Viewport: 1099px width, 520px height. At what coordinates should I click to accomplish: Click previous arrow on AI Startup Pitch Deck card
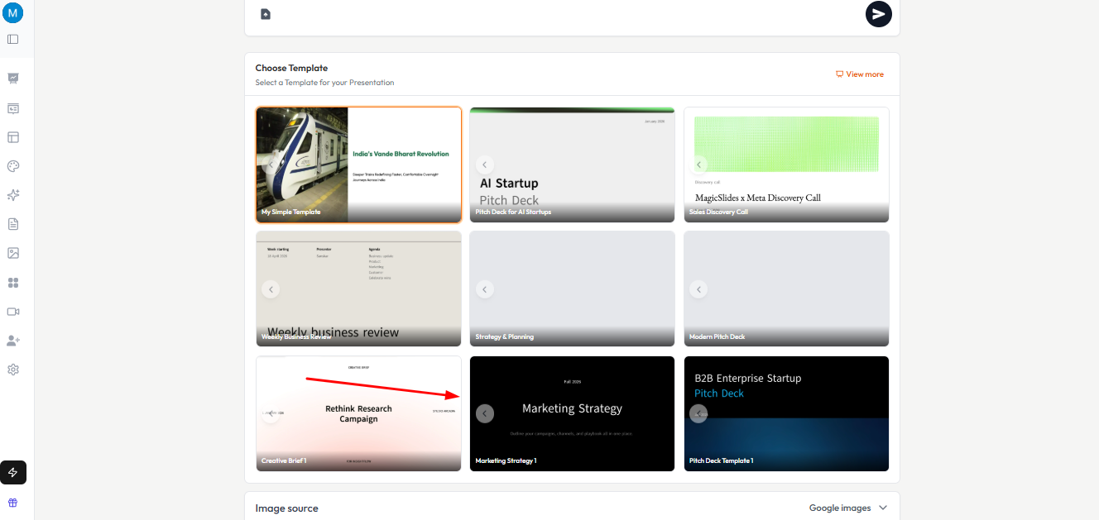(485, 165)
